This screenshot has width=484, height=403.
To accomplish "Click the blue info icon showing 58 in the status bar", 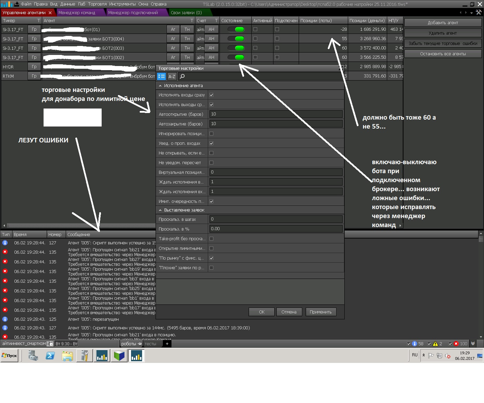I will coord(415,344).
